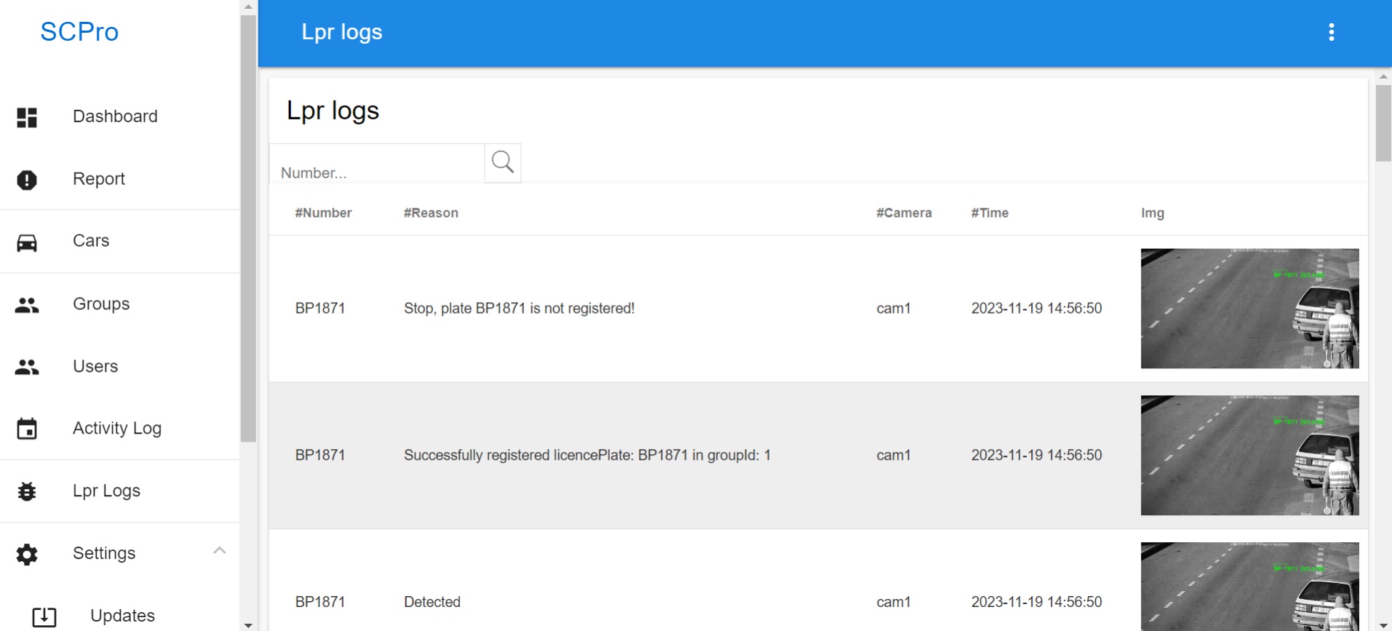Image resolution: width=1392 pixels, height=631 pixels.
Task: Click the Groups people icon
Action: point(27,305)
